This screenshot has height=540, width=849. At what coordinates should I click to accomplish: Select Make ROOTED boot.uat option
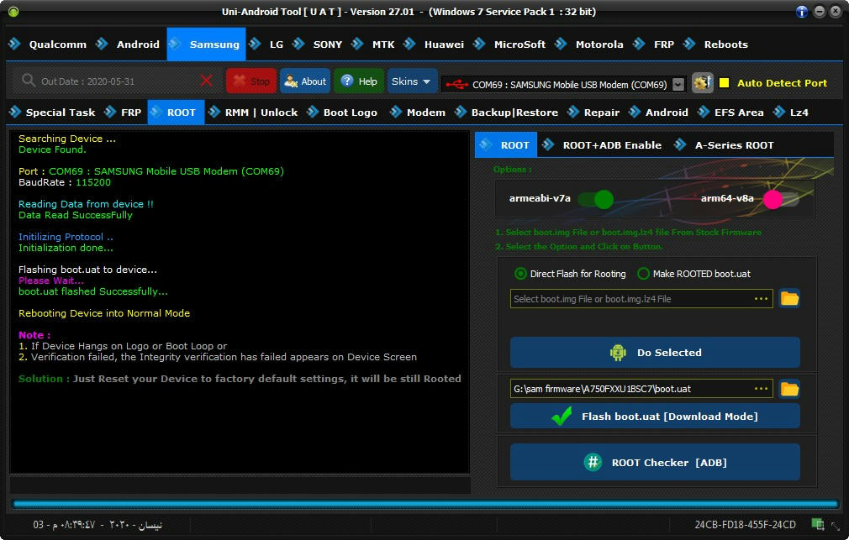click(694, 274)
